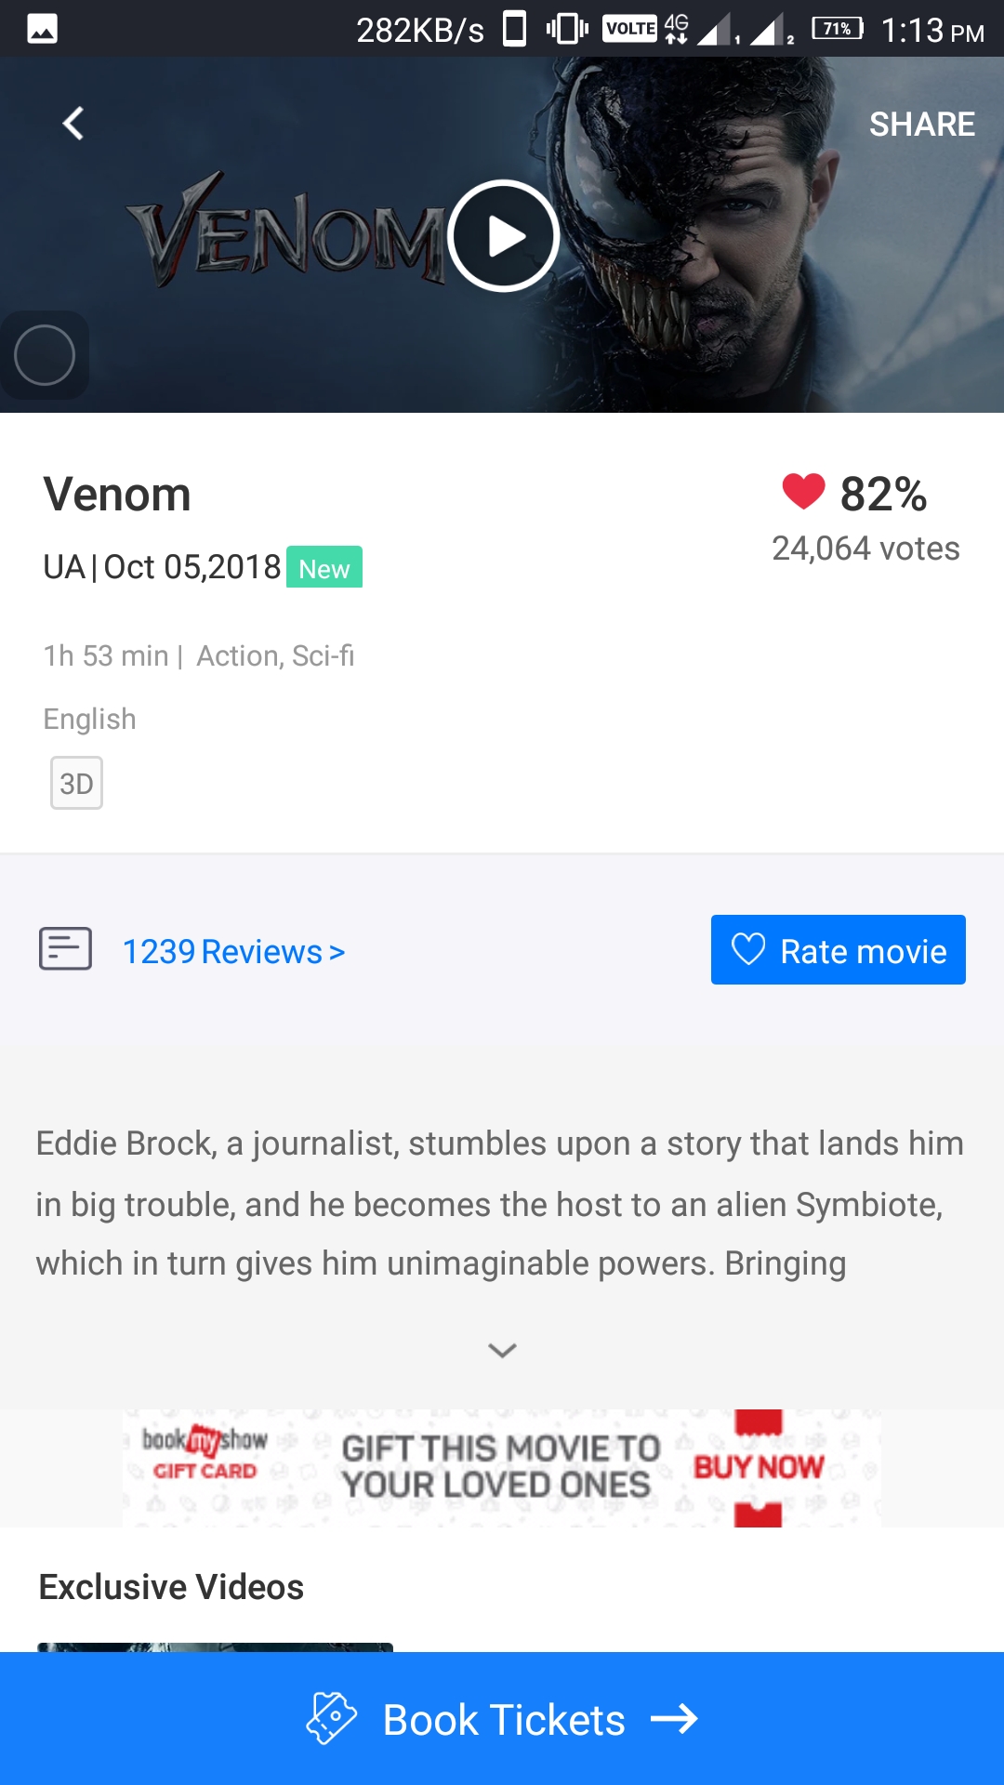Image resolution: width=1004 pixels, height=1785 pixels.
Task: Expand the movie synopsis chevron
Action: point(502,1350)
